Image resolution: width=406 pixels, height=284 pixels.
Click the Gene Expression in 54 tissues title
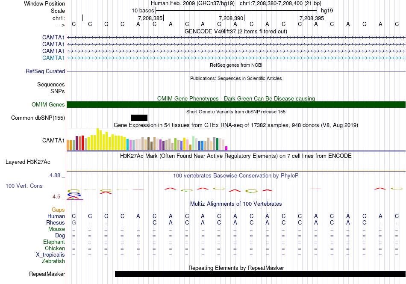click(x=236, y=125)
